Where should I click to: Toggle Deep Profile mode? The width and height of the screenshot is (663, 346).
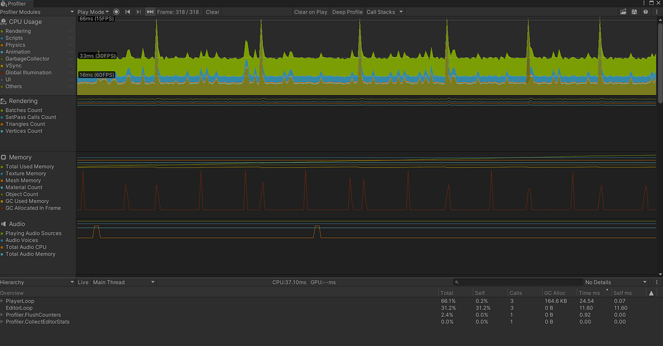click(x=348, y=12)
